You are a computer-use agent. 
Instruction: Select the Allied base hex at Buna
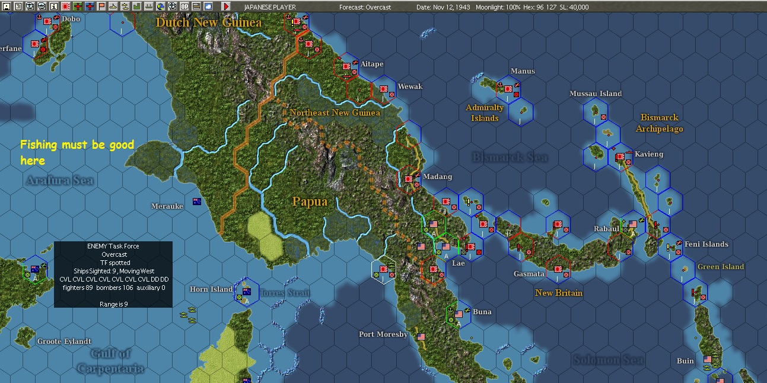(459, 315)
